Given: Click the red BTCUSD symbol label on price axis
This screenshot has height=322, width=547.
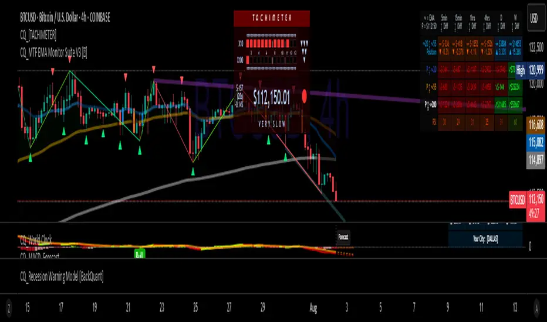Looking at the screenshot, I should tap(517, 200).
